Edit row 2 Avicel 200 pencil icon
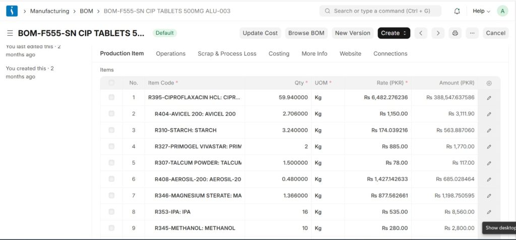 click(489, 114)
